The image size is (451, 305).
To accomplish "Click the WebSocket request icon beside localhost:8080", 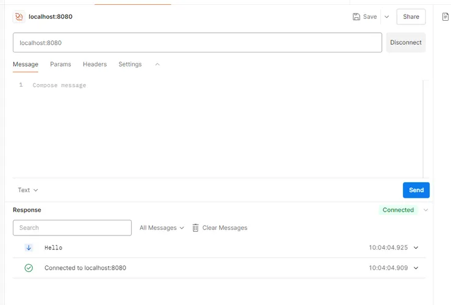I will tap(19, 16).
